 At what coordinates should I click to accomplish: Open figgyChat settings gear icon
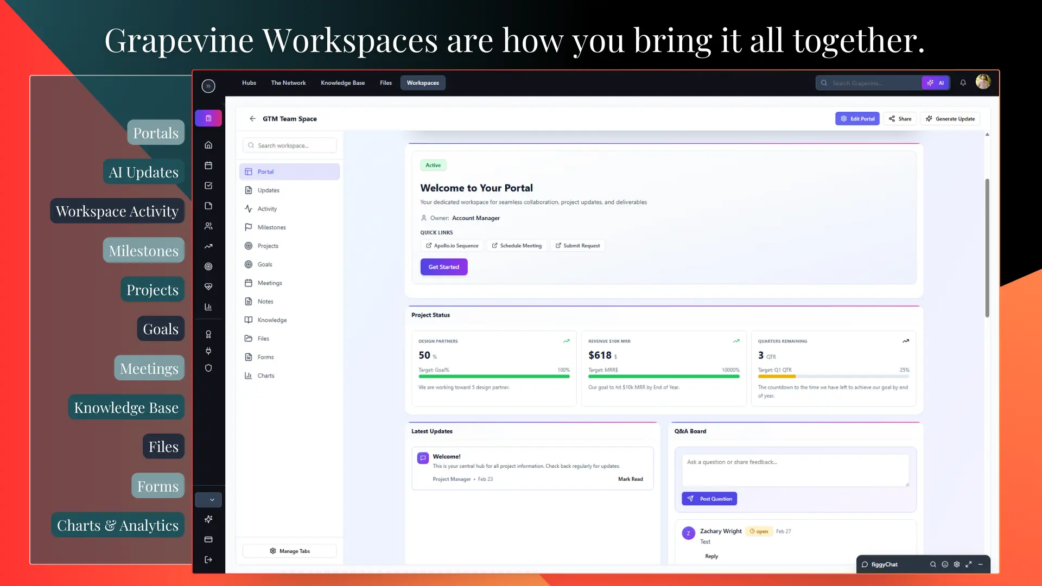[x=957, y=564]
